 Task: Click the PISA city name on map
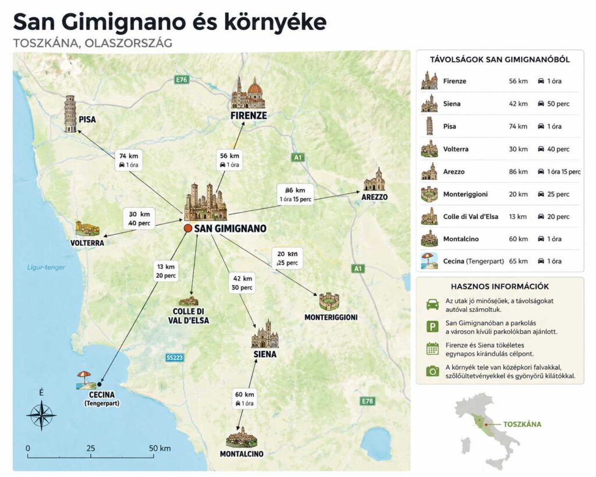pos(87,119)
